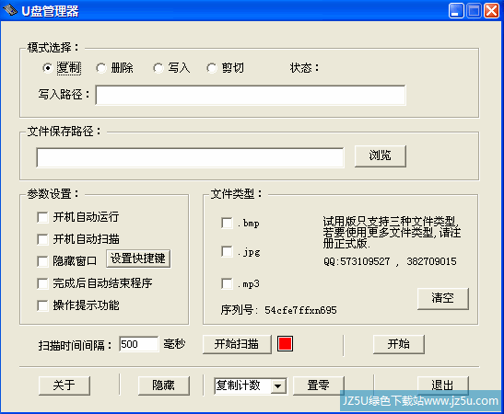504x414 pixels.
Task: Click the 置零 reset counter button
Action: click(318, 385)
